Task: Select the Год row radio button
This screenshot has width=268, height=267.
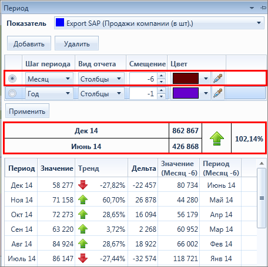Action: click(x=12, y=93)
